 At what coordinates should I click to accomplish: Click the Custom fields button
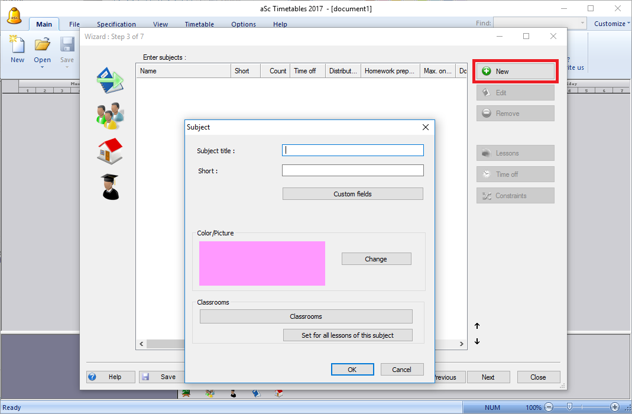click(352, 194)
